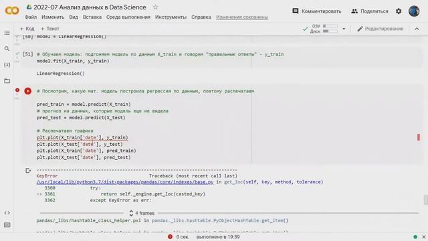
Task: Click the cell execution count [51]
Action: (x=27, y=54)
